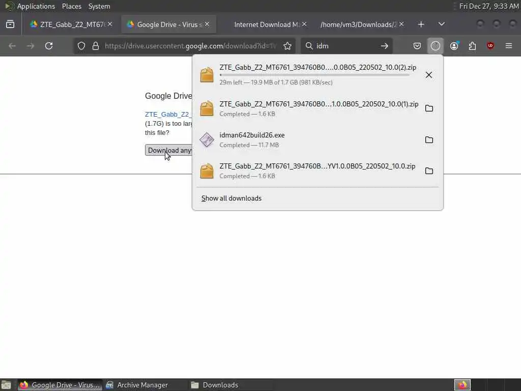Expand the list all tabs chevron
The width and height of the screenshot is (521, 391).
(x=442, y=24)
